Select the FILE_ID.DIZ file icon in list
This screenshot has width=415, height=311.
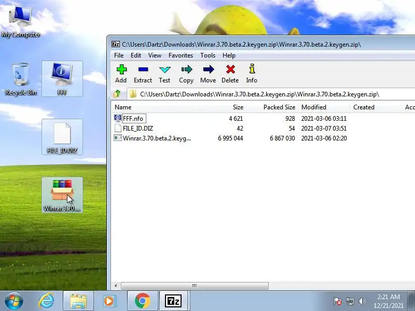(x=118, y=128)
